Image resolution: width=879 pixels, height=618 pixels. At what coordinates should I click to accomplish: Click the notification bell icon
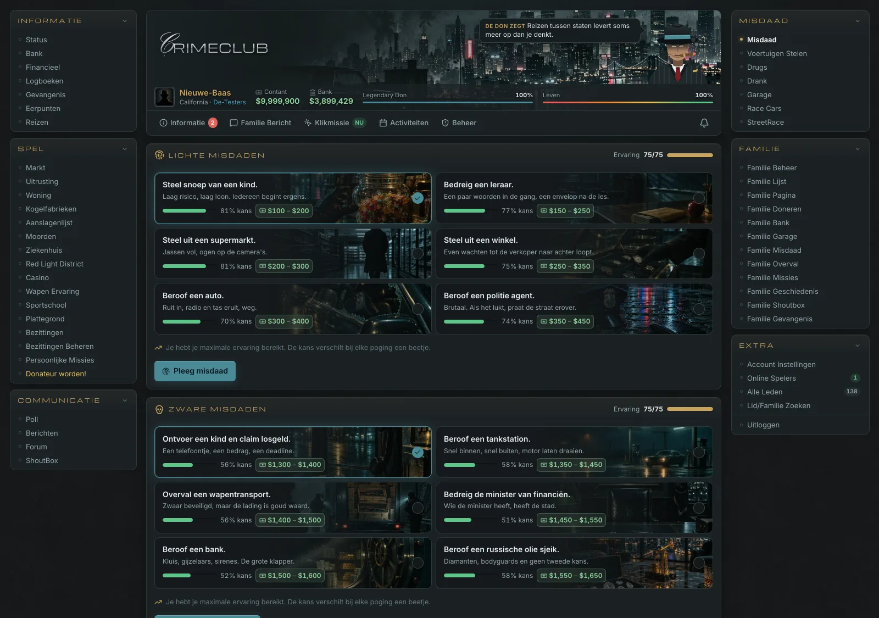[x=704, y=123]
